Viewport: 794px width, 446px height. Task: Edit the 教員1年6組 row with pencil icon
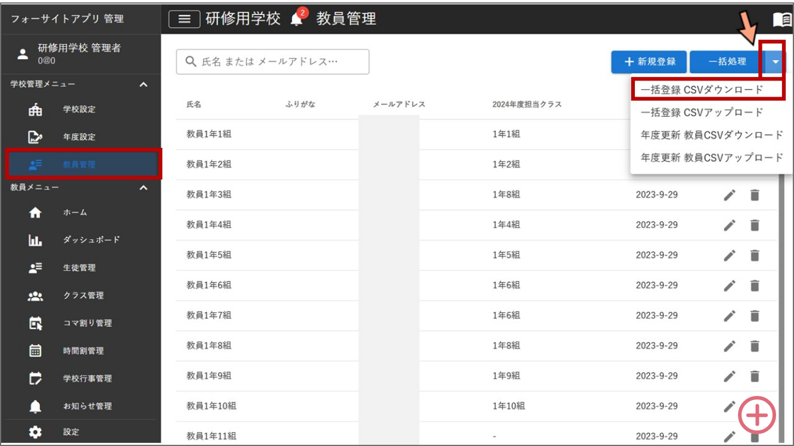coord(730,286)
